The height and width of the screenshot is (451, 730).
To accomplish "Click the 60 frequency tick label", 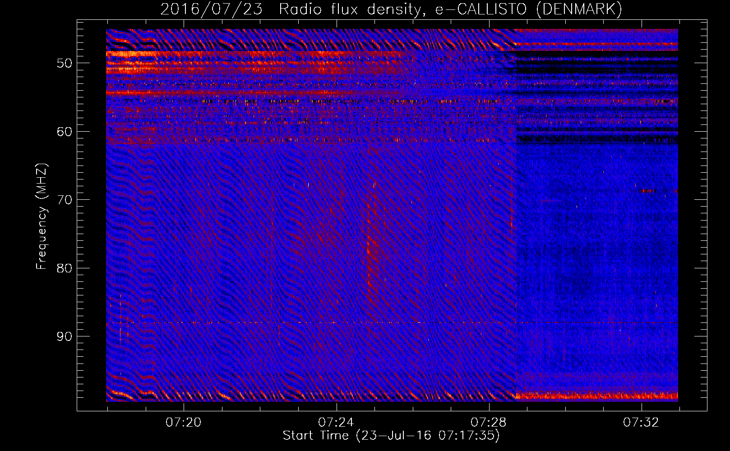I will [65, 132].
